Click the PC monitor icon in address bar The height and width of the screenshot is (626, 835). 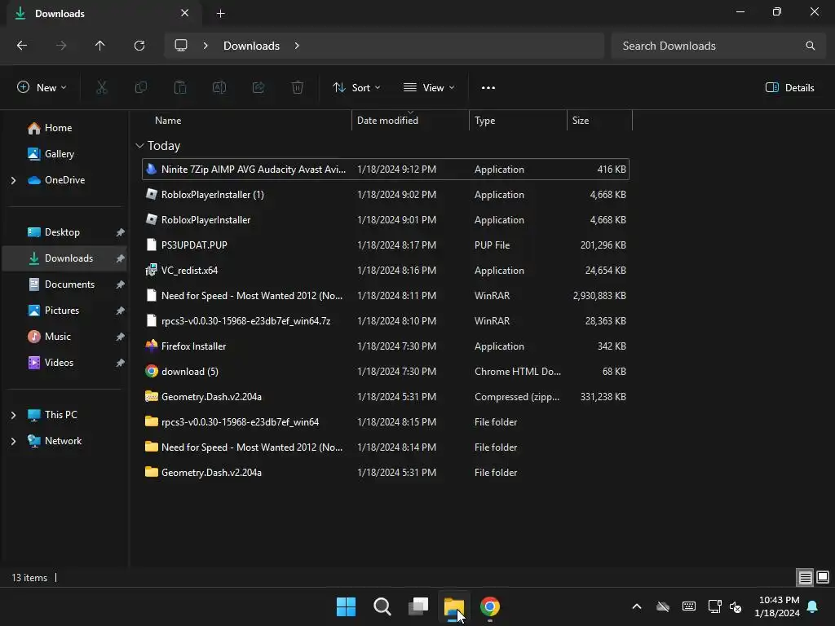(x=181, y=46)
